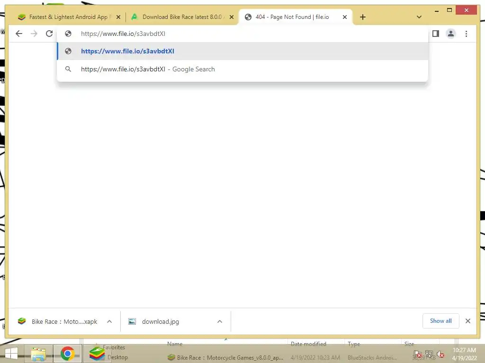
Task: Close the Download Bike Race tab
Action: click(231, 17)
